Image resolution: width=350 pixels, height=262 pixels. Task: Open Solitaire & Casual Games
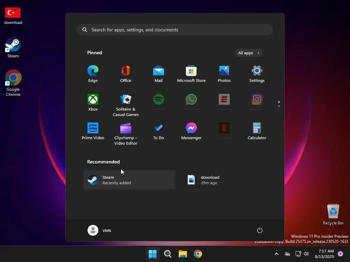[x=126, y=105]
